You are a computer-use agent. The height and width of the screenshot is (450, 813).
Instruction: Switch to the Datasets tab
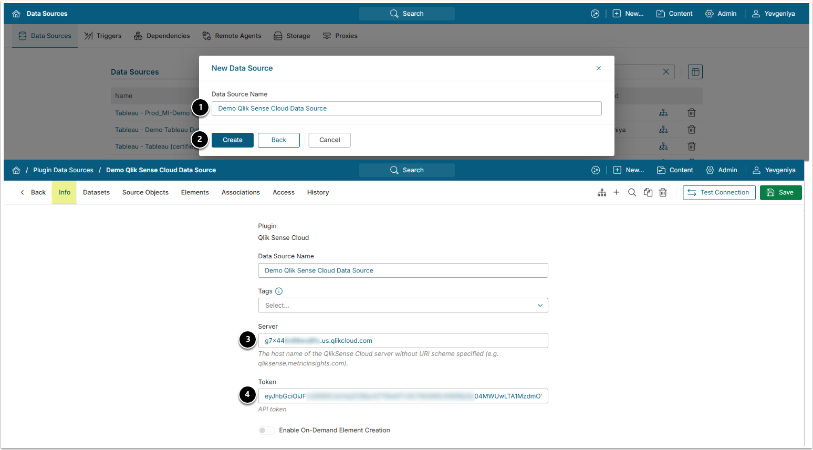[97, 193]
